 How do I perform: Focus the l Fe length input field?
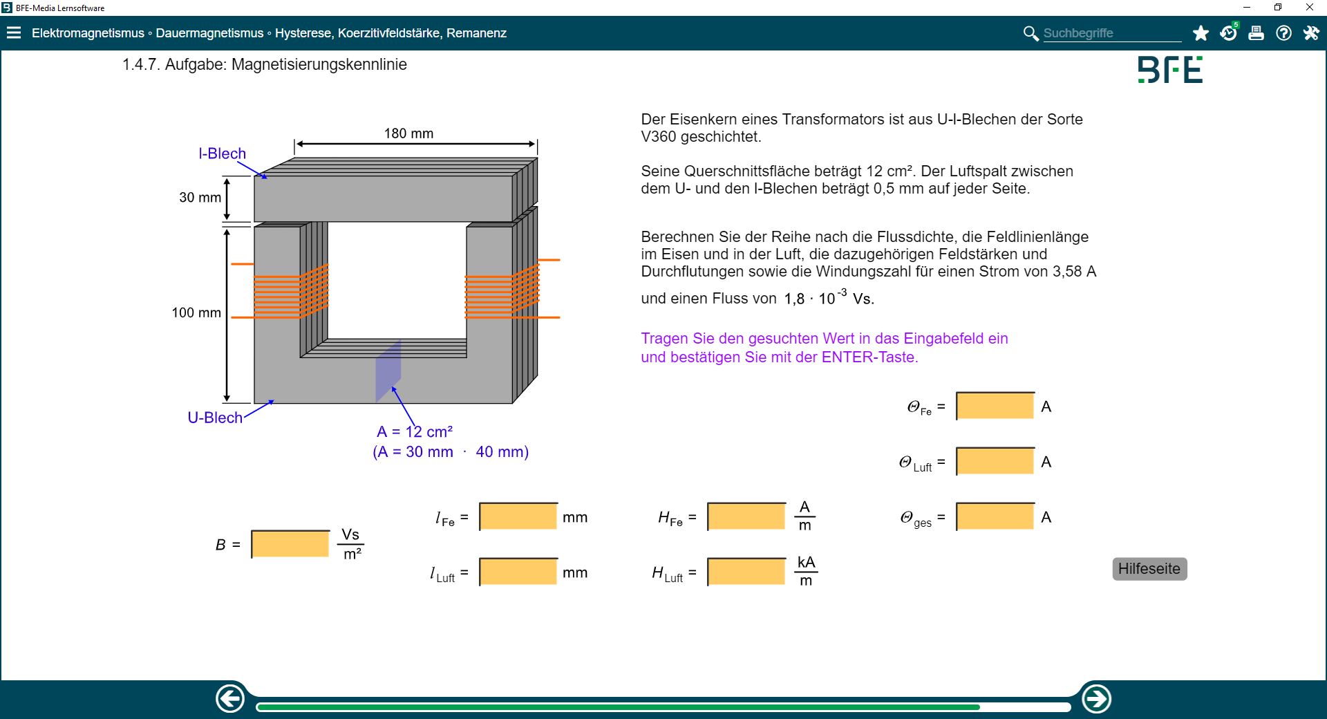(518, 516)
